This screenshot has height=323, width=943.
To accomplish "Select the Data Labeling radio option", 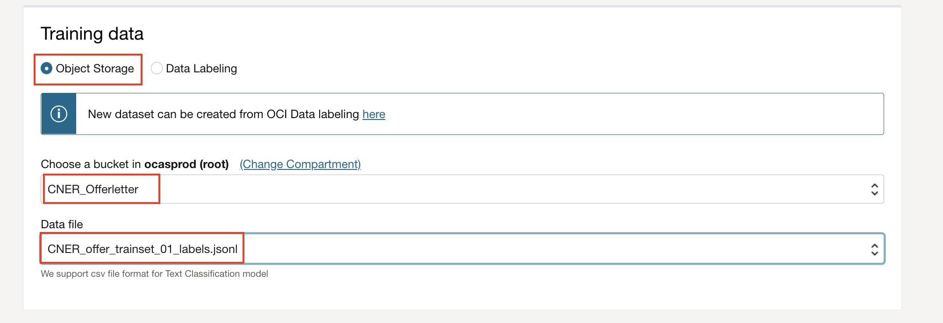I will [157, 69].
